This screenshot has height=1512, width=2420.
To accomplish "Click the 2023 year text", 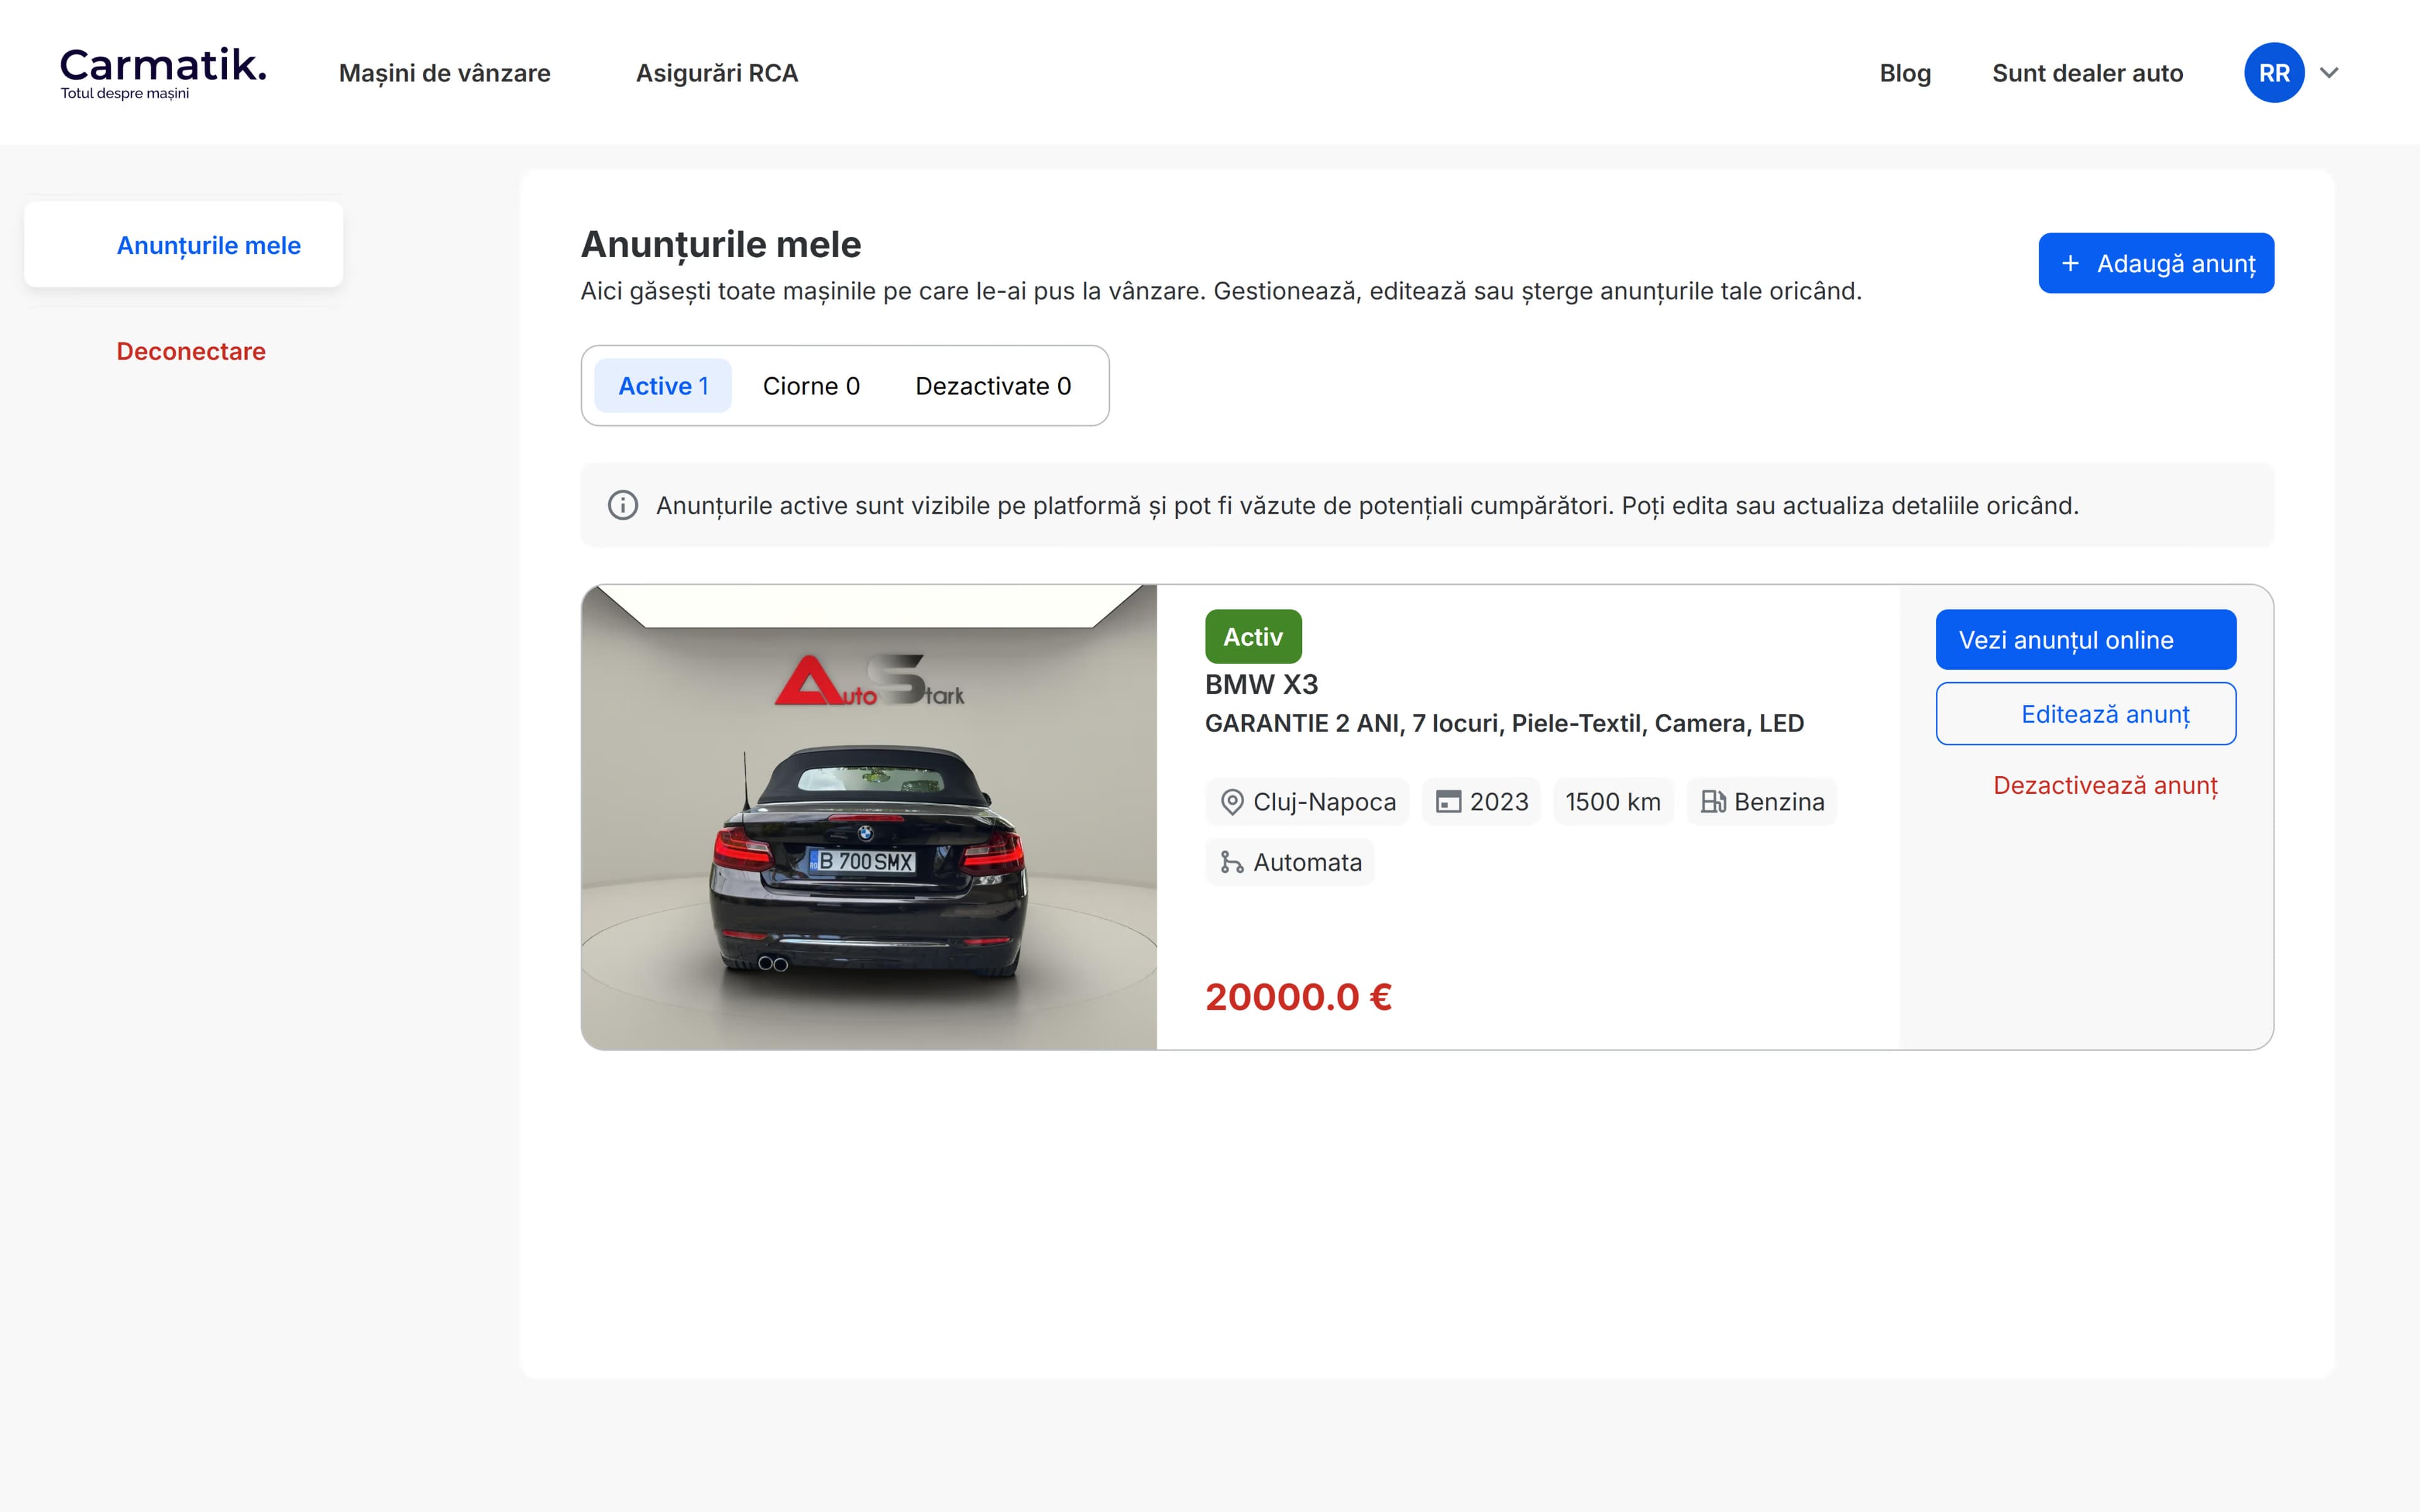I will [1499, 802].
